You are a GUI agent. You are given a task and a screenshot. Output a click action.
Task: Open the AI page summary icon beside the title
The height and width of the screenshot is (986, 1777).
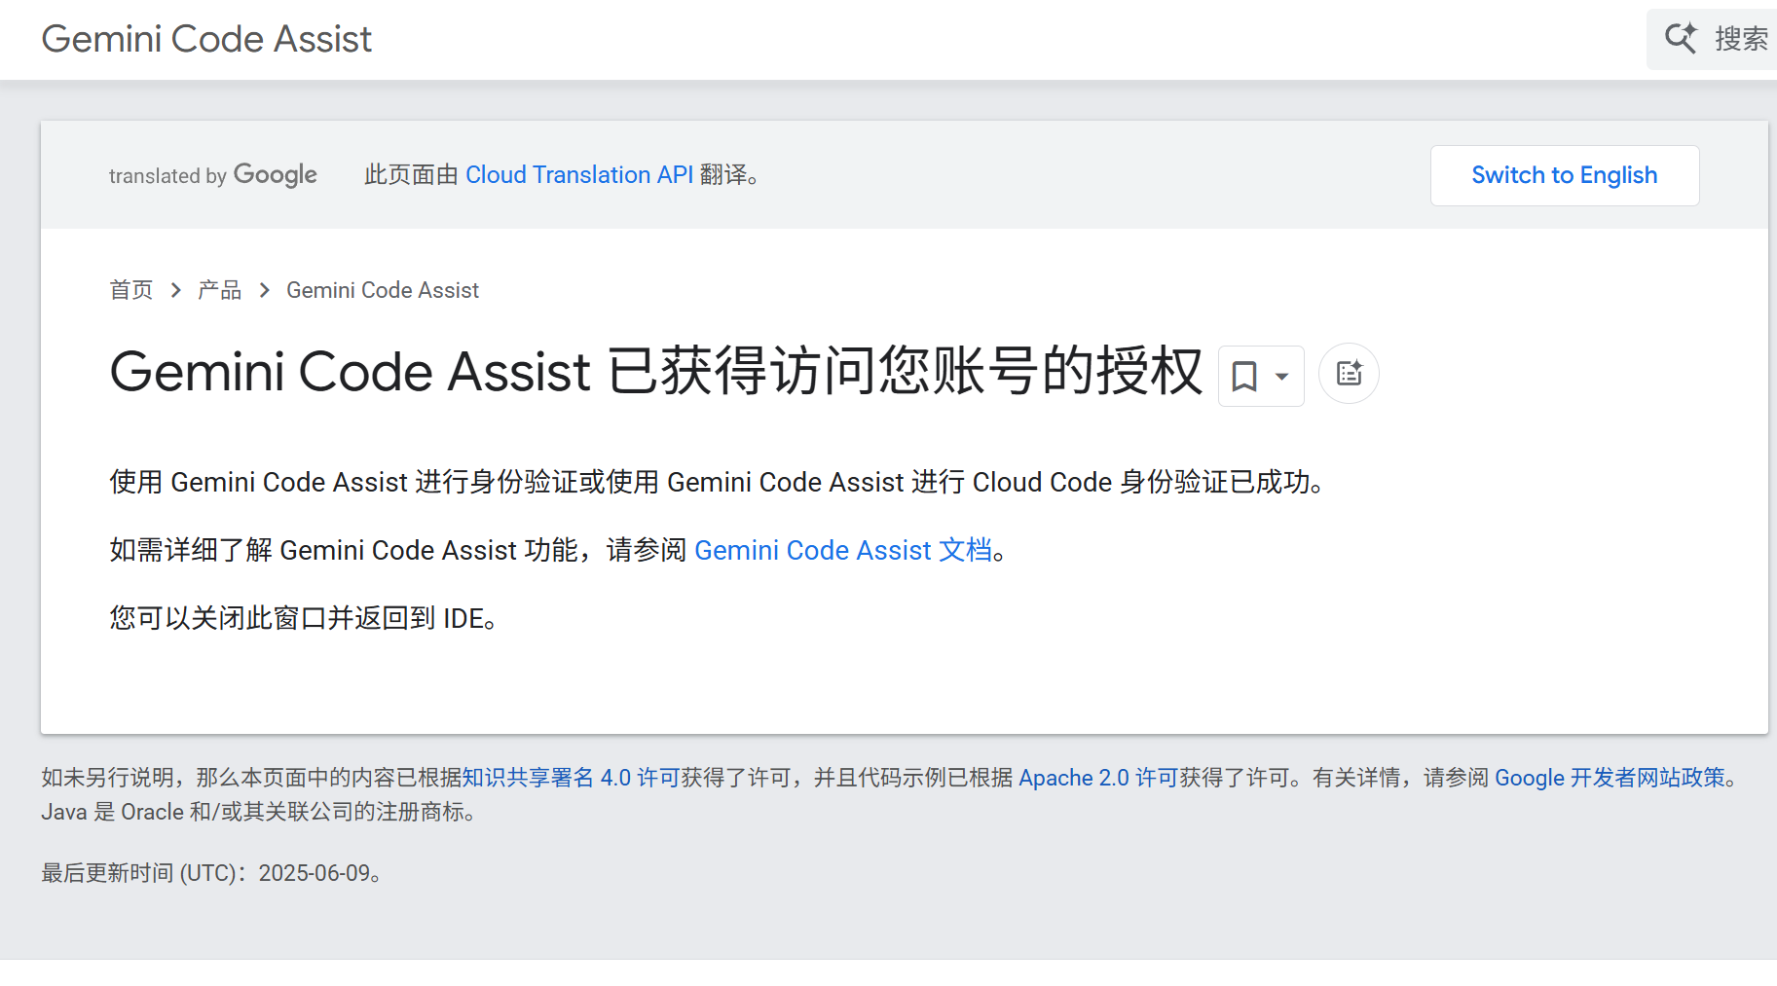pyautogui.click(x=1349, y=373)
